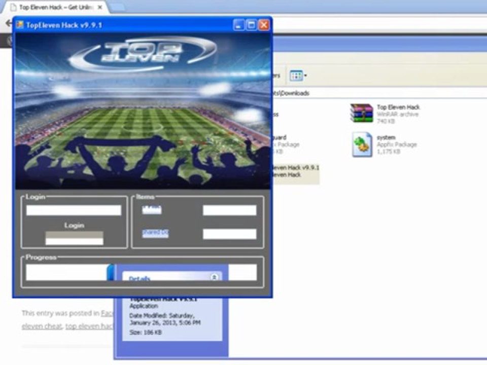487x365 pixels.
Task: Click the 'system' file name in Explorer
Action: tap(386, 137)
